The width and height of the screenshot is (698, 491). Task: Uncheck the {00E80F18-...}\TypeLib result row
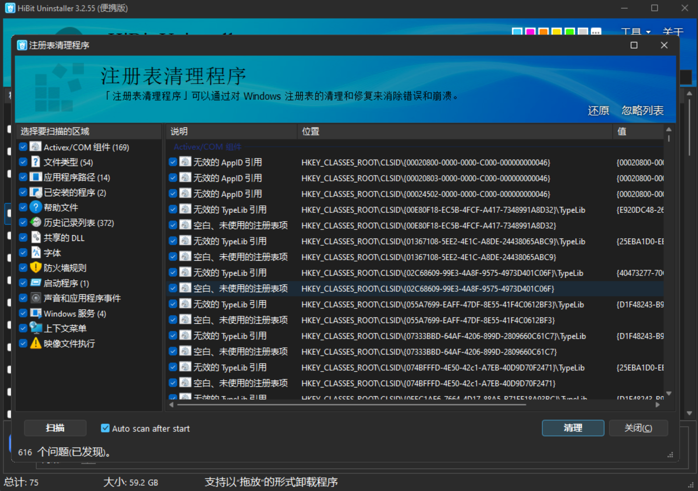(173, 209)
